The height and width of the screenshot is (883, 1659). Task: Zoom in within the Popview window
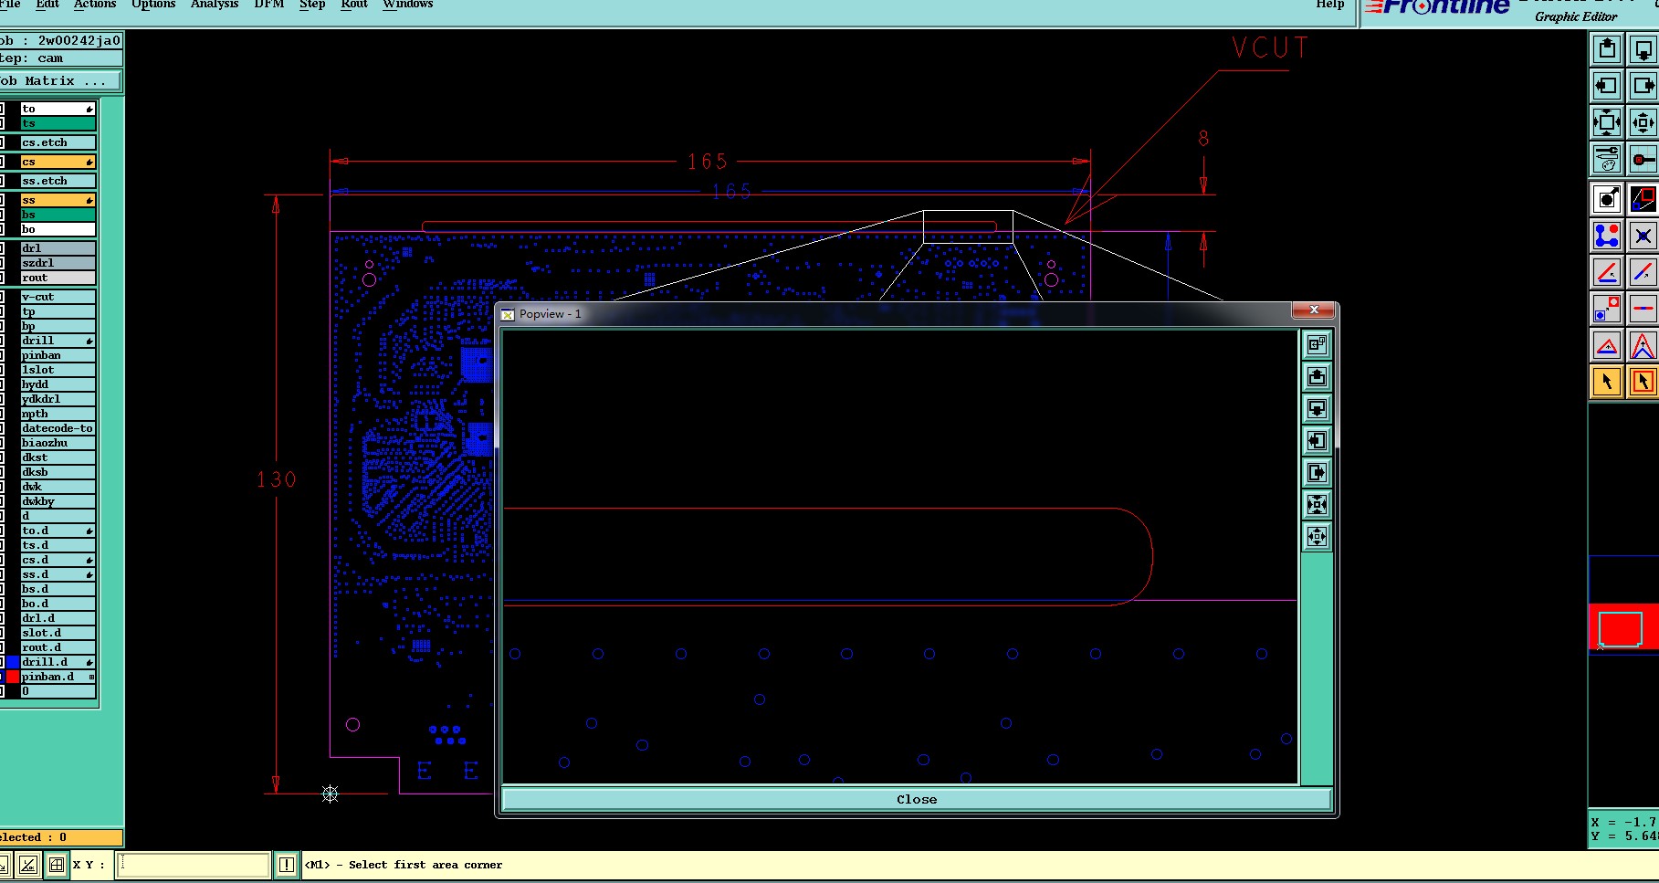(x=1317, y=504)
